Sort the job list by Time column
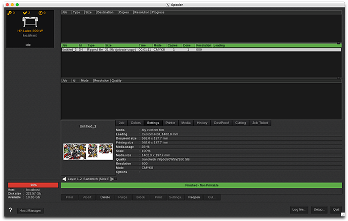This screenshot has width=348, height=221. pyautogui.click(x=142, y=45)
